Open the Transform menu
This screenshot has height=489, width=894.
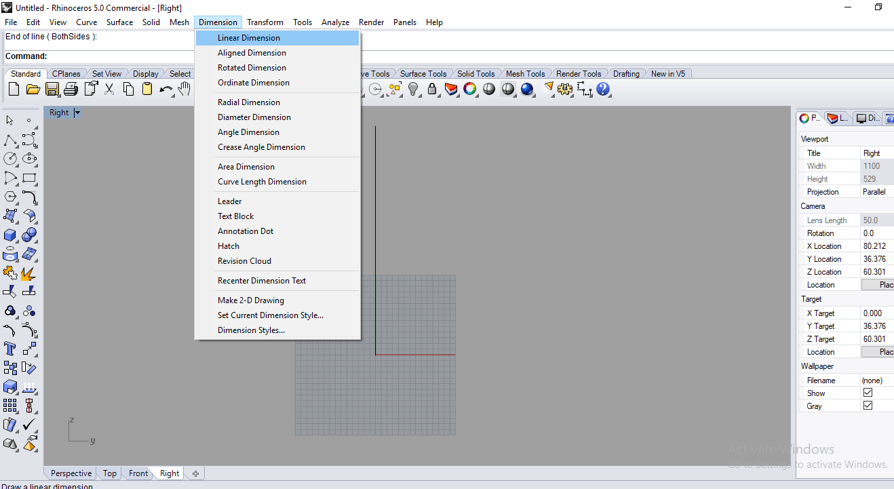point(265,22)
